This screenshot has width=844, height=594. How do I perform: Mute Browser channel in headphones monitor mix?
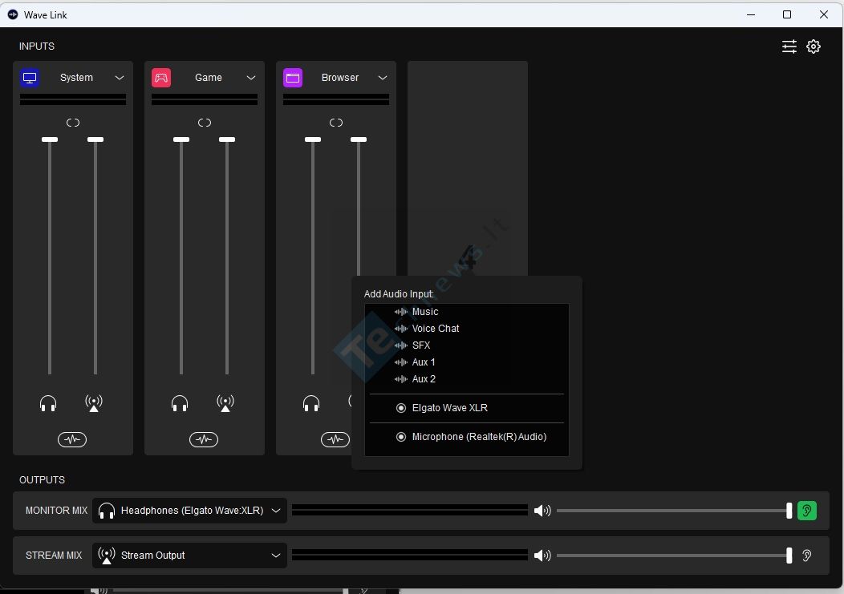[x=311, y=403]
